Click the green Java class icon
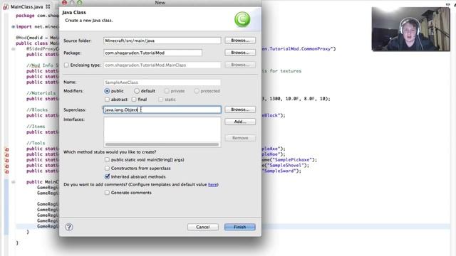The width and height of the screenshot is (456, 256). (x=242, y=19)
